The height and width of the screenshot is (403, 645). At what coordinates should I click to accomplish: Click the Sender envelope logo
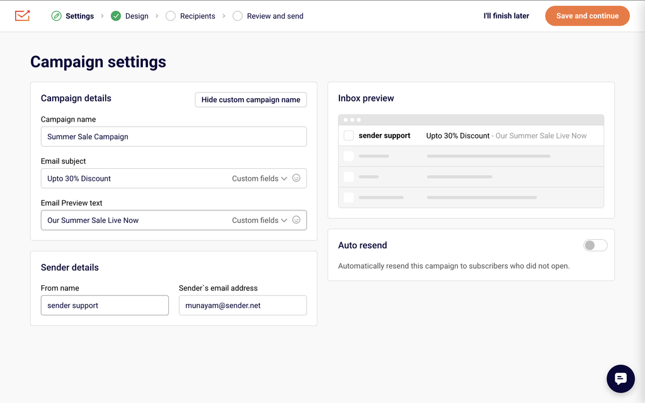pyautogui.click(x=22, y=16)
